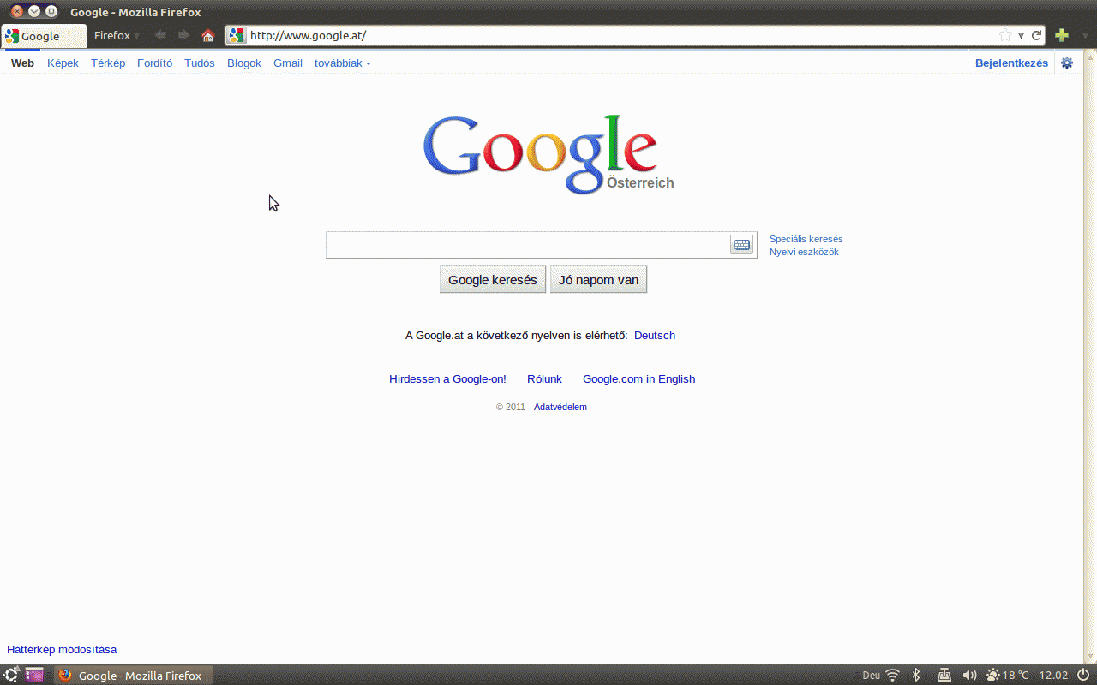Open the Firefox home page icon
Screen dimensions: 1097x685
(207, 35)
